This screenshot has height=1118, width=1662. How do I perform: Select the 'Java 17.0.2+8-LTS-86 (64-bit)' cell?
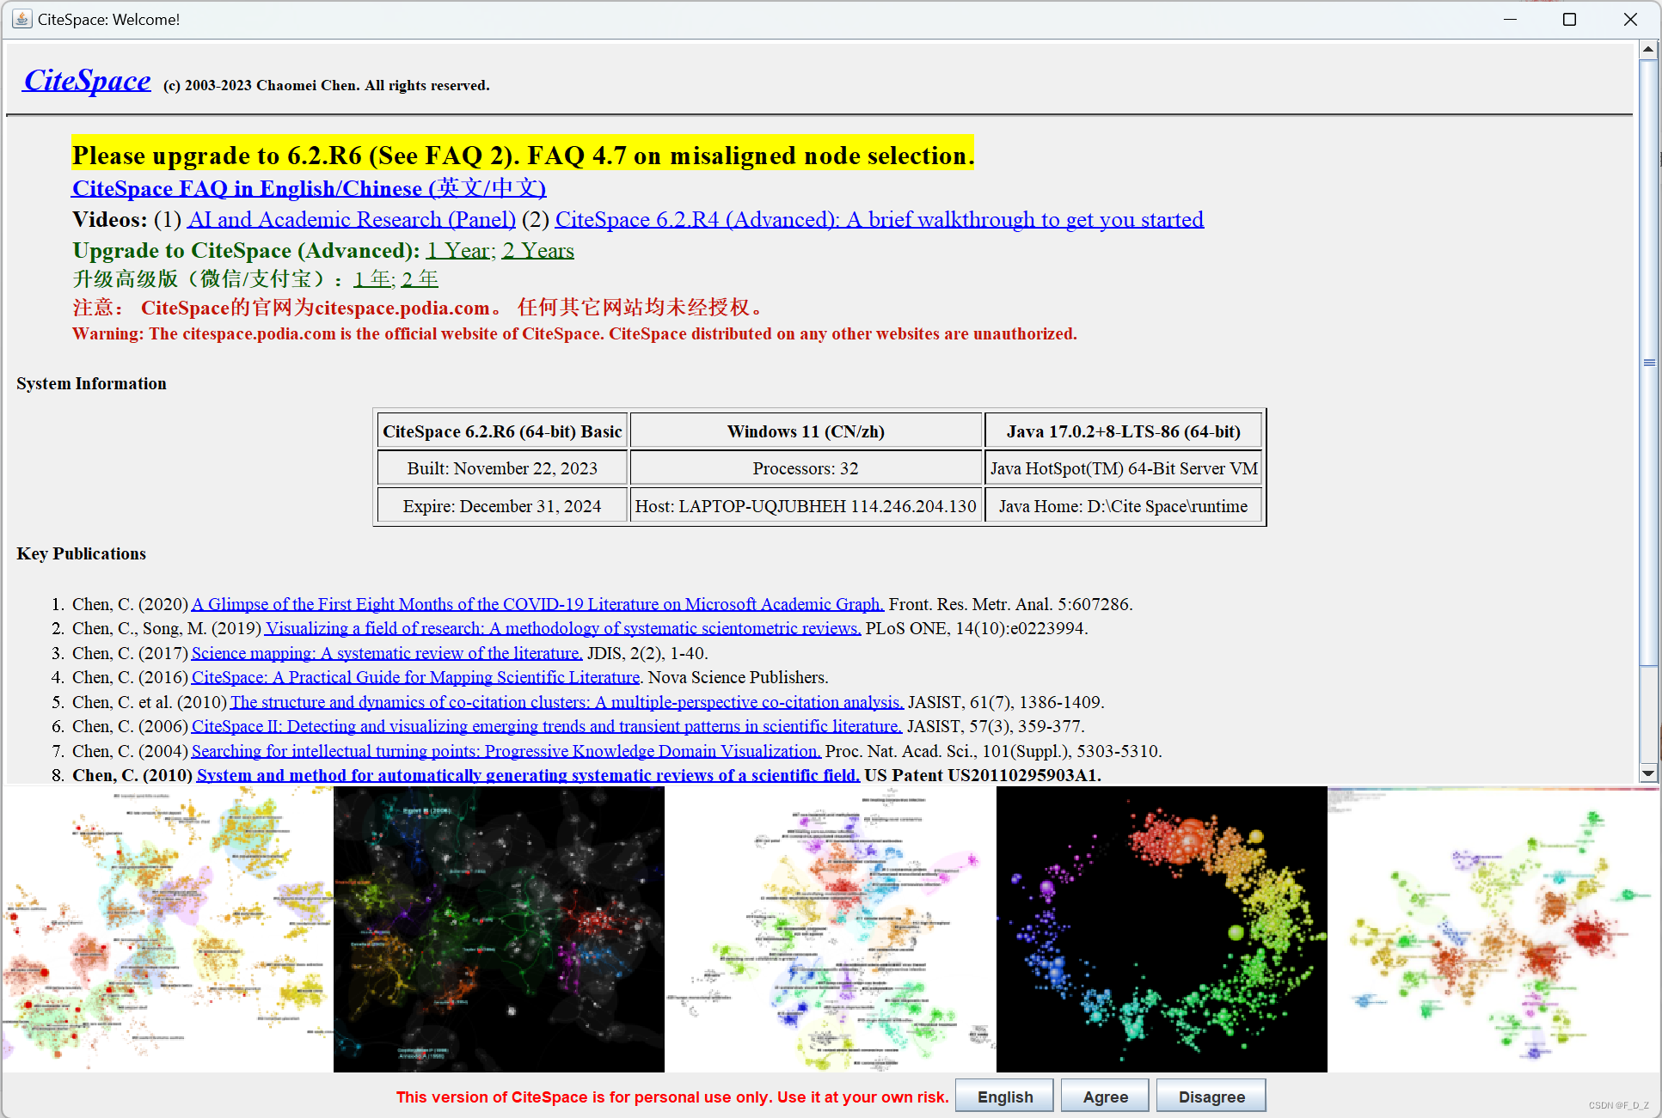pyautogui.click(x=1124, y=431)
